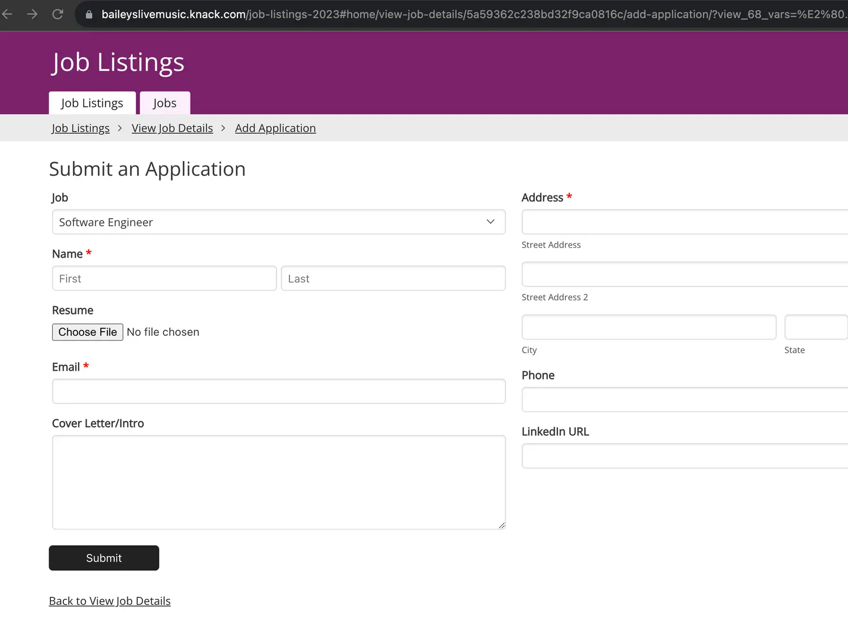
Task: Click Choose File to upload a resume
Action: point(87,332)
